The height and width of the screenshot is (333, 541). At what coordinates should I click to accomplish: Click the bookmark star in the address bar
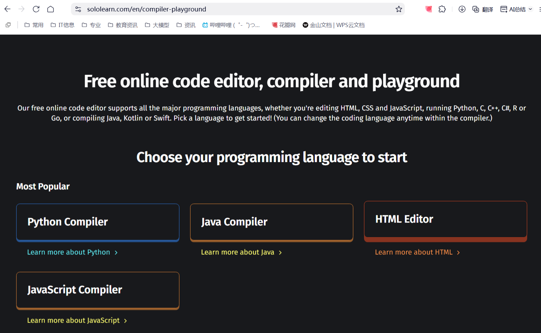click(398, 9)
